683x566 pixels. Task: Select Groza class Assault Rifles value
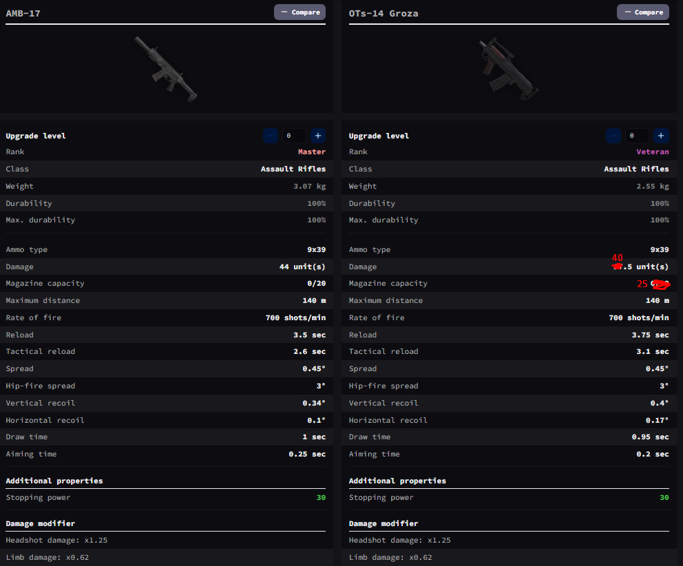coord(636,169)
